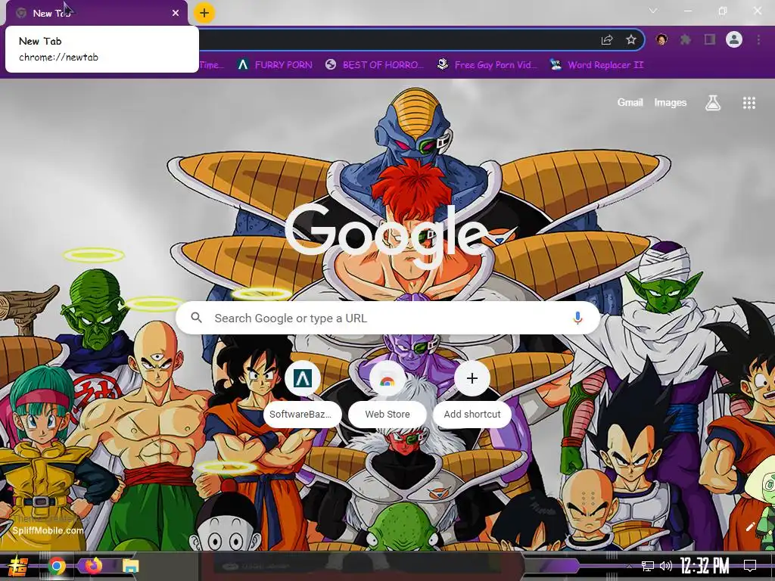775x581 pixels.
Task: Click the Customize Chrome pencil icon
Action: click(x=750, y=527)
